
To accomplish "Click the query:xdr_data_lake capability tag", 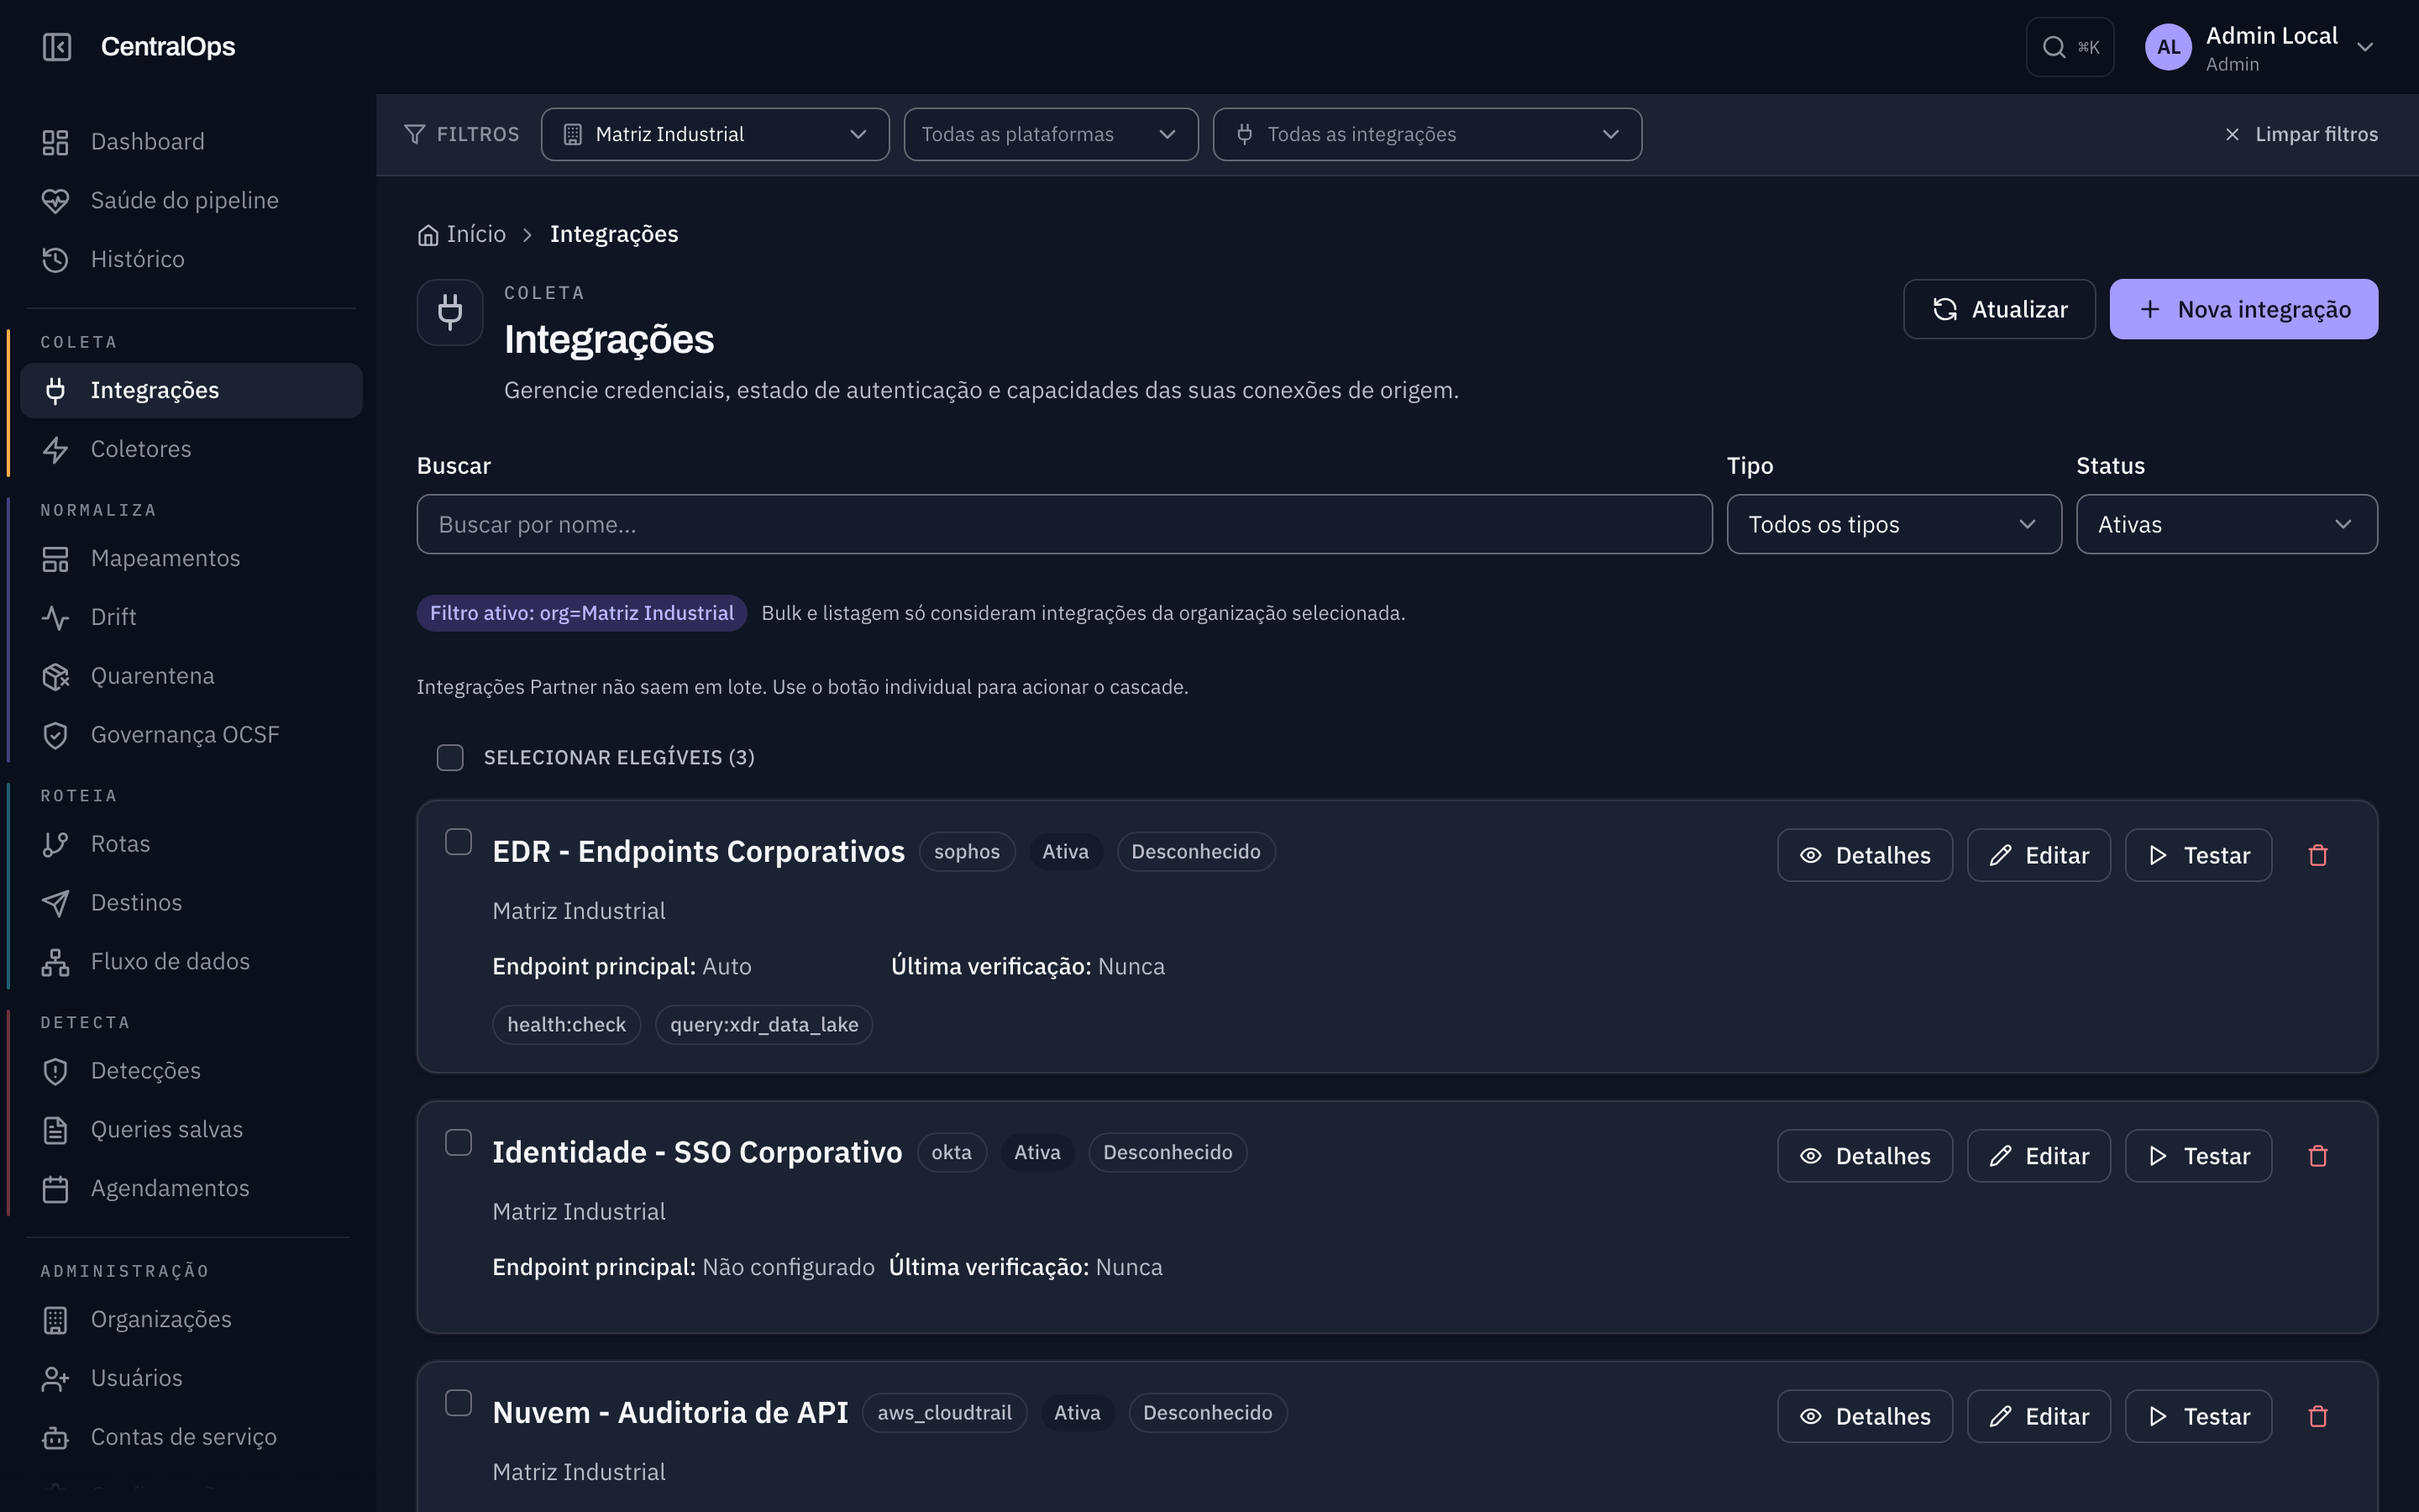I will coord(763,1025).
